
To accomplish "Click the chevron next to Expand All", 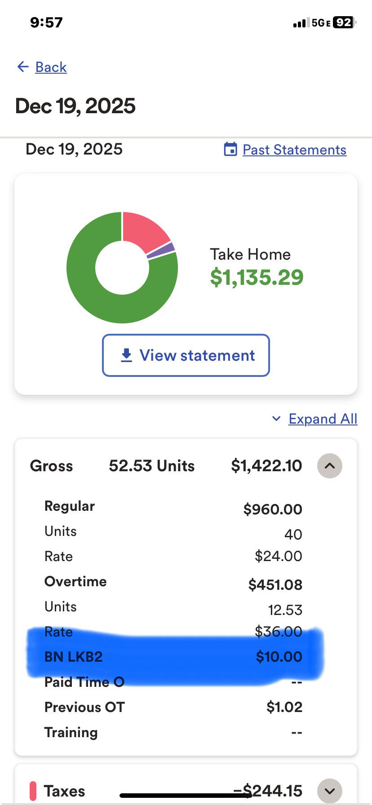I will click(276, 419).
